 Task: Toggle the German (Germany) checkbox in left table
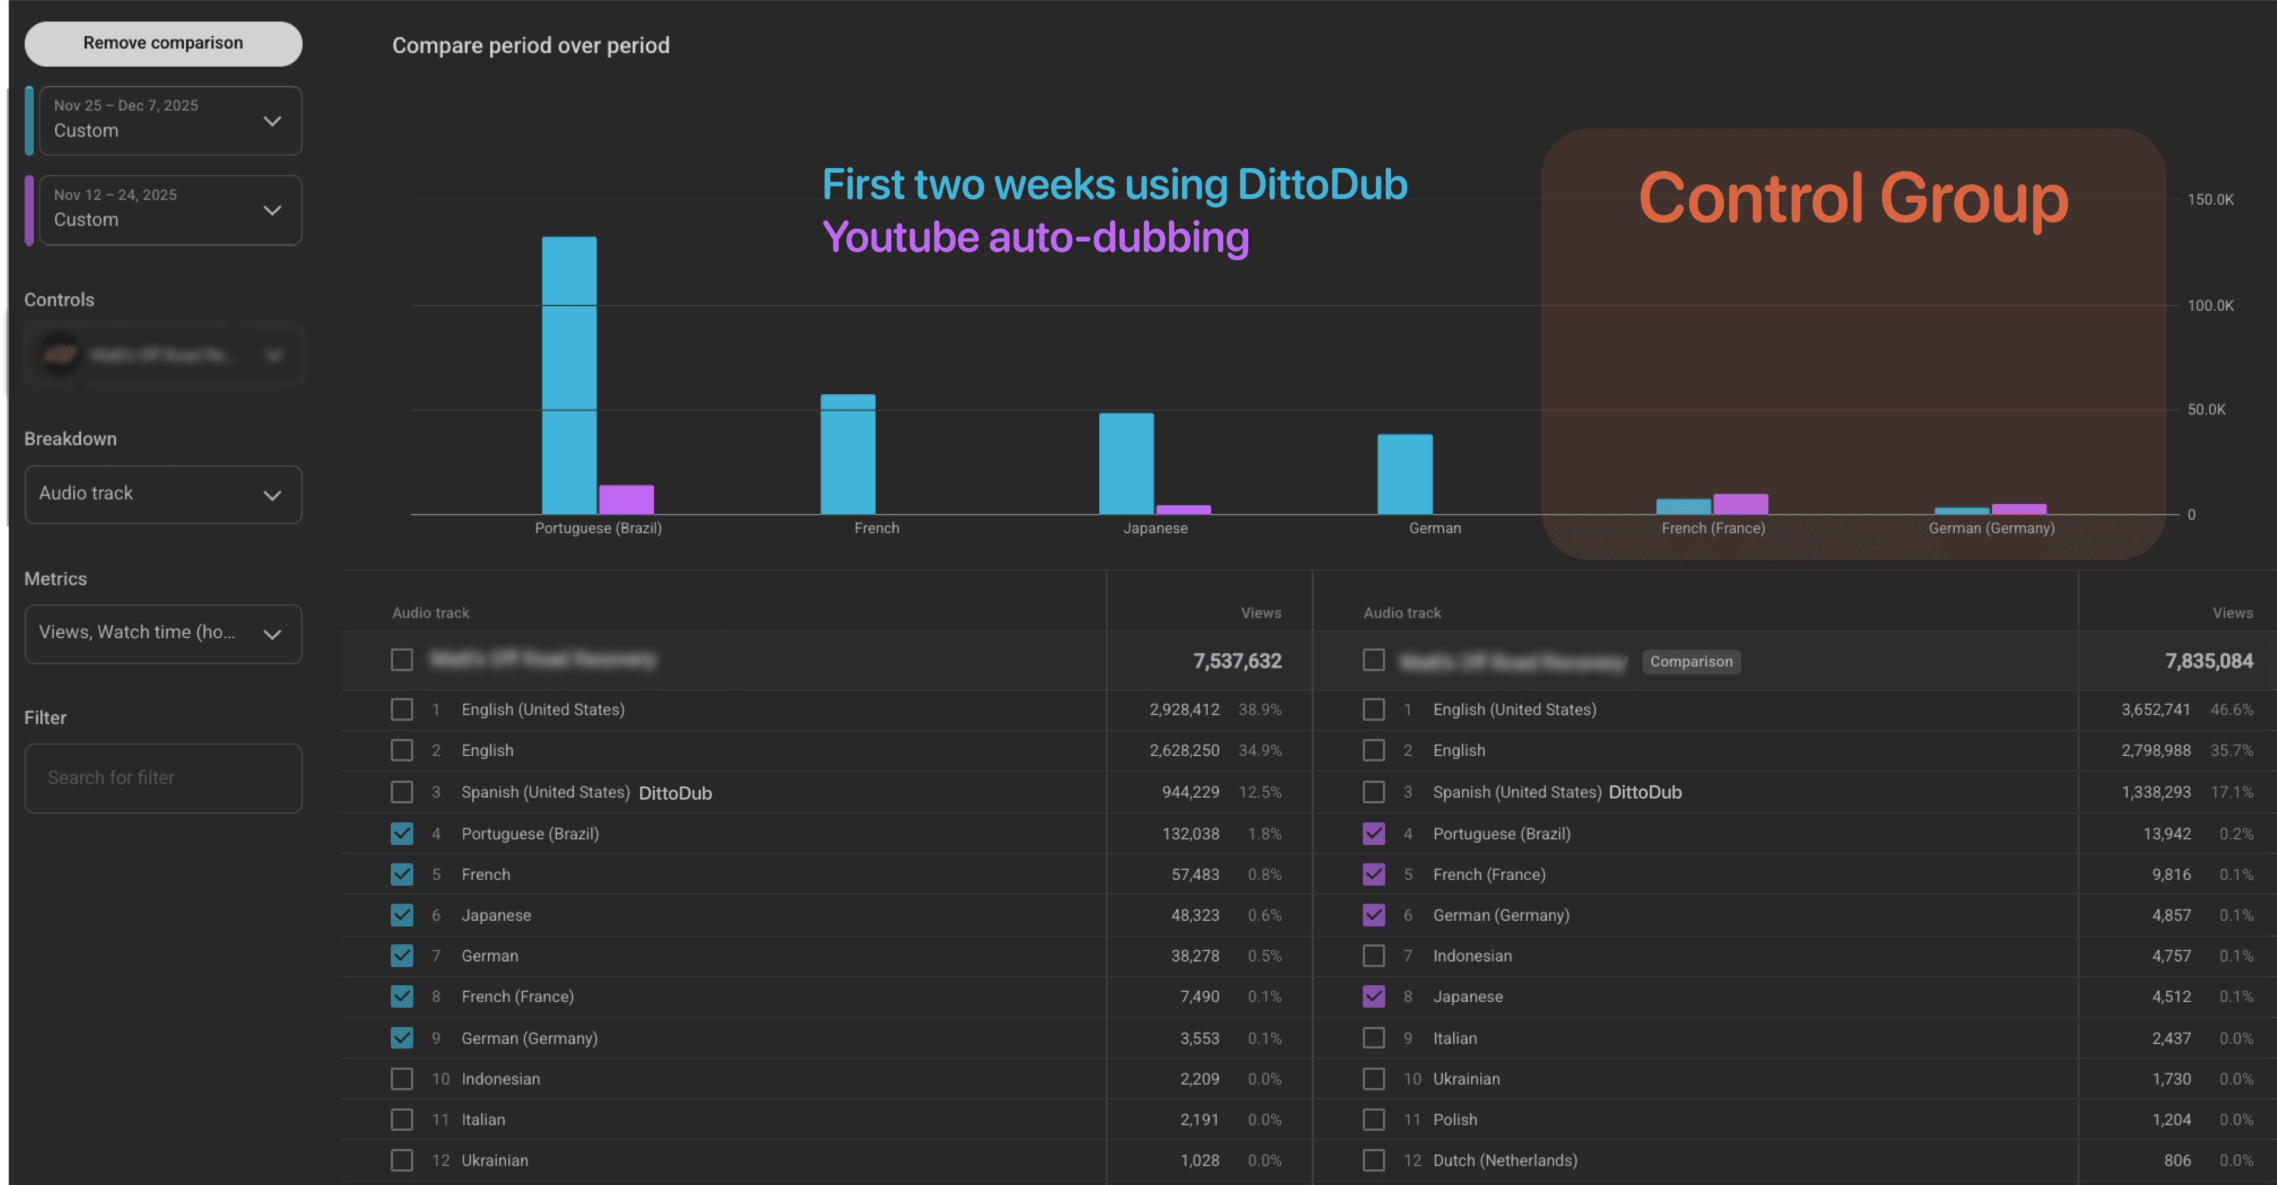click(x=402, y=1037)
